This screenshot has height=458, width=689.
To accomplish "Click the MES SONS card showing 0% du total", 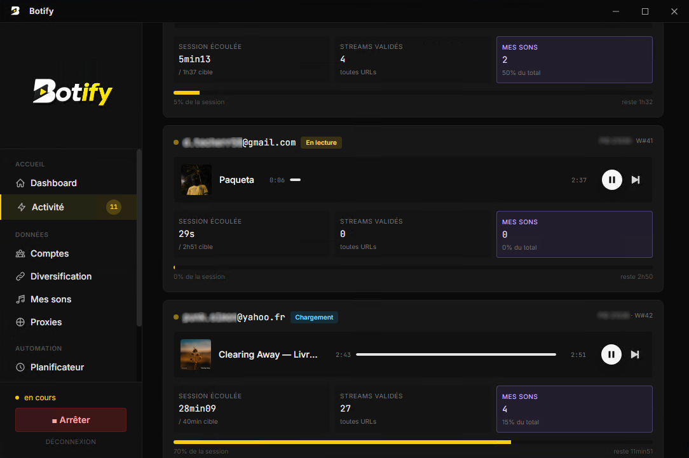I will point(575,234).
